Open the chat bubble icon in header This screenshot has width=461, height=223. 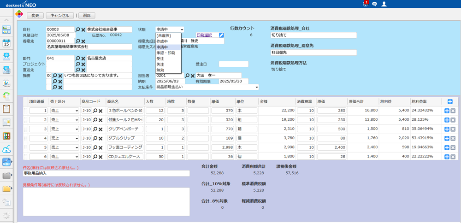tap(374, 4)
